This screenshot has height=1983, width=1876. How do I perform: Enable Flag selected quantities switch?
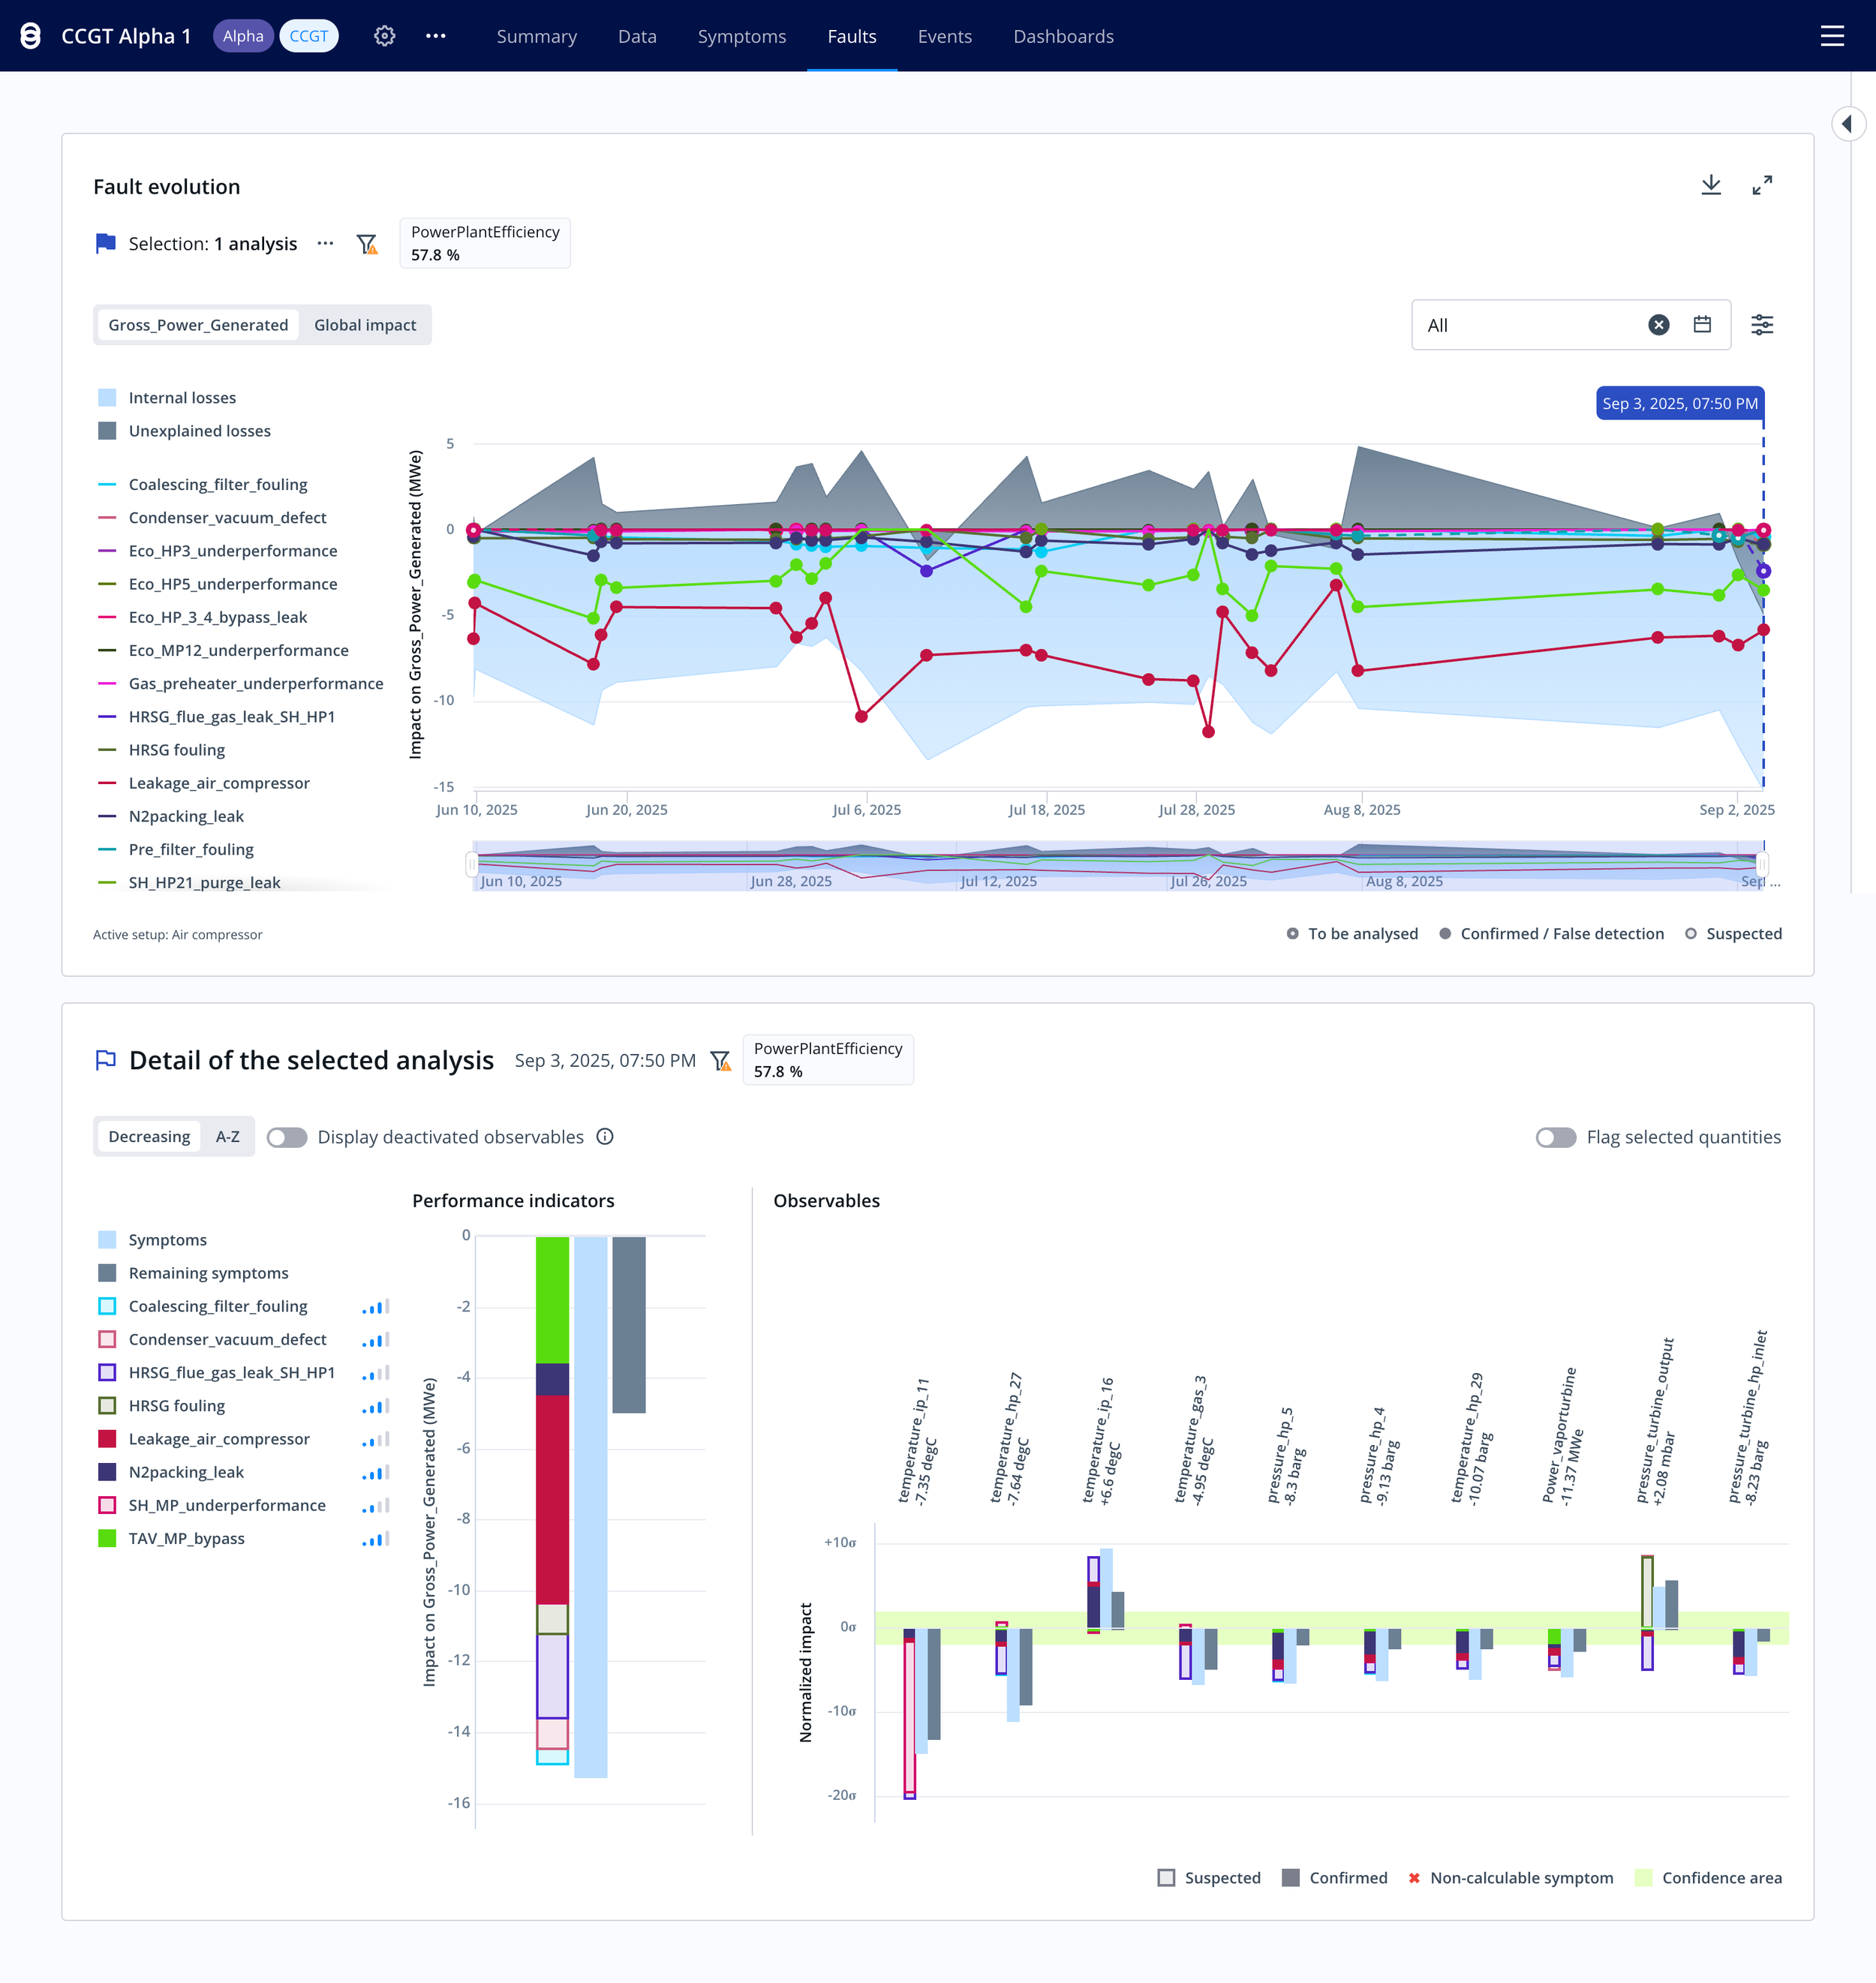pos(1556,1138)
